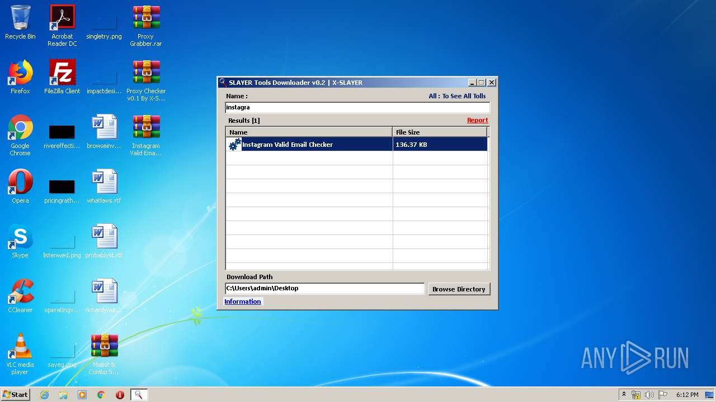
Task: Click the volume speaker tray icon
Action: [x=649, y=395]
